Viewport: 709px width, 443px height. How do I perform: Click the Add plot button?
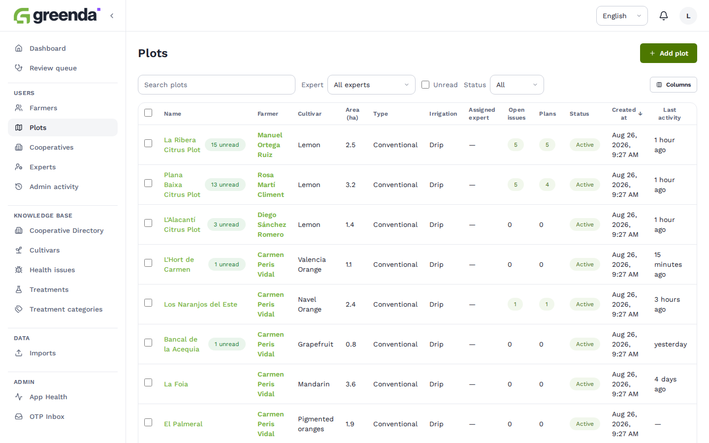pyautogui.click(x=669, y=53)
